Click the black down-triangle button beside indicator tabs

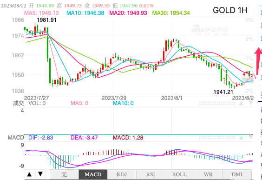click(40, 174)
